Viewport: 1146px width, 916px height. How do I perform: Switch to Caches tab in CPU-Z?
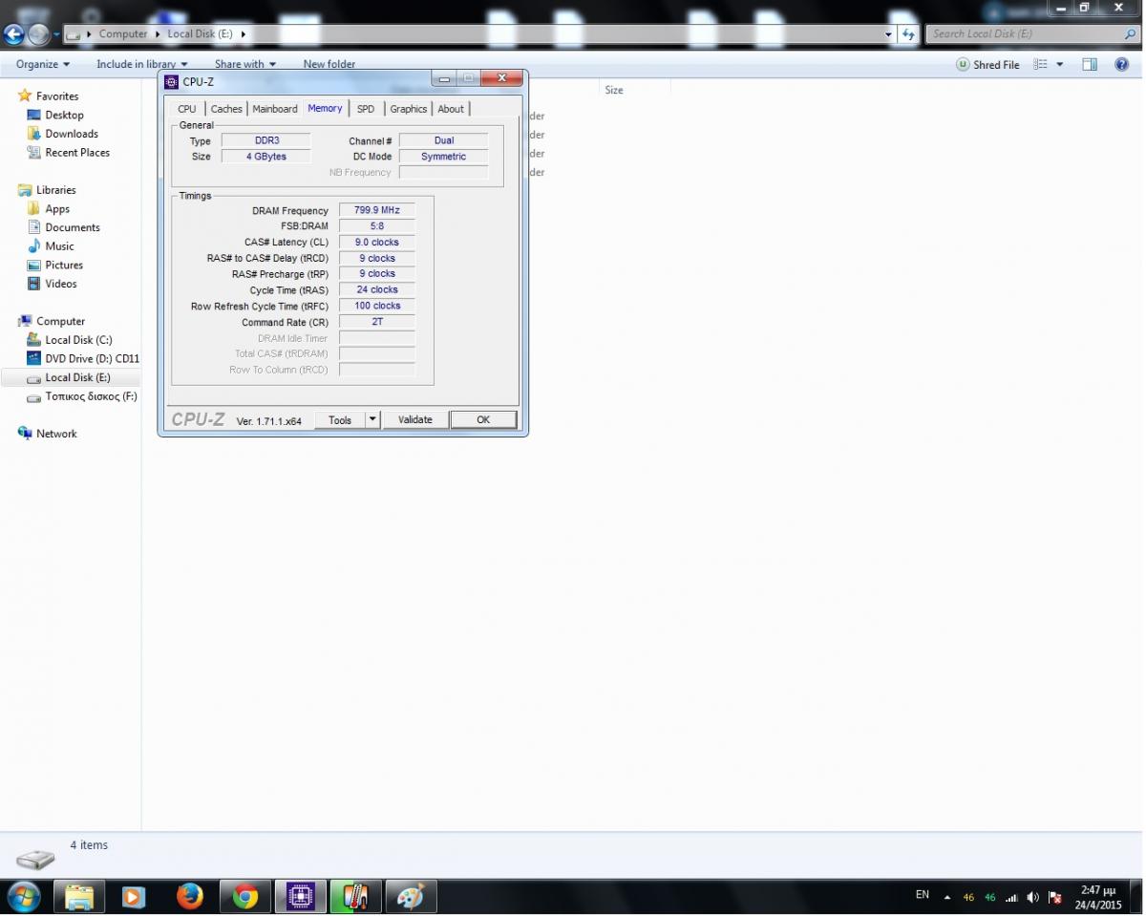click(226, 109)
